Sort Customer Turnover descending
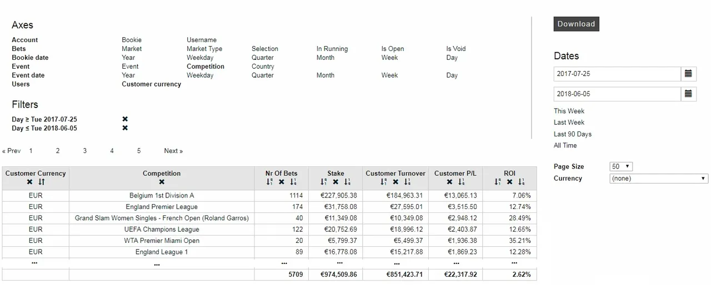 (384, 182)
